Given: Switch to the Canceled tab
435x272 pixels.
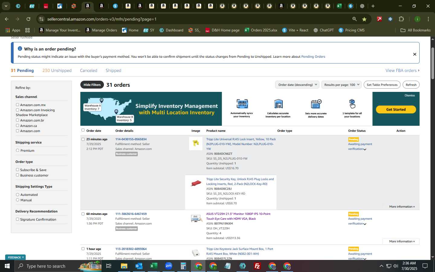Looking at the screenshot, I should pyautogui.click(x=89, y=70).
